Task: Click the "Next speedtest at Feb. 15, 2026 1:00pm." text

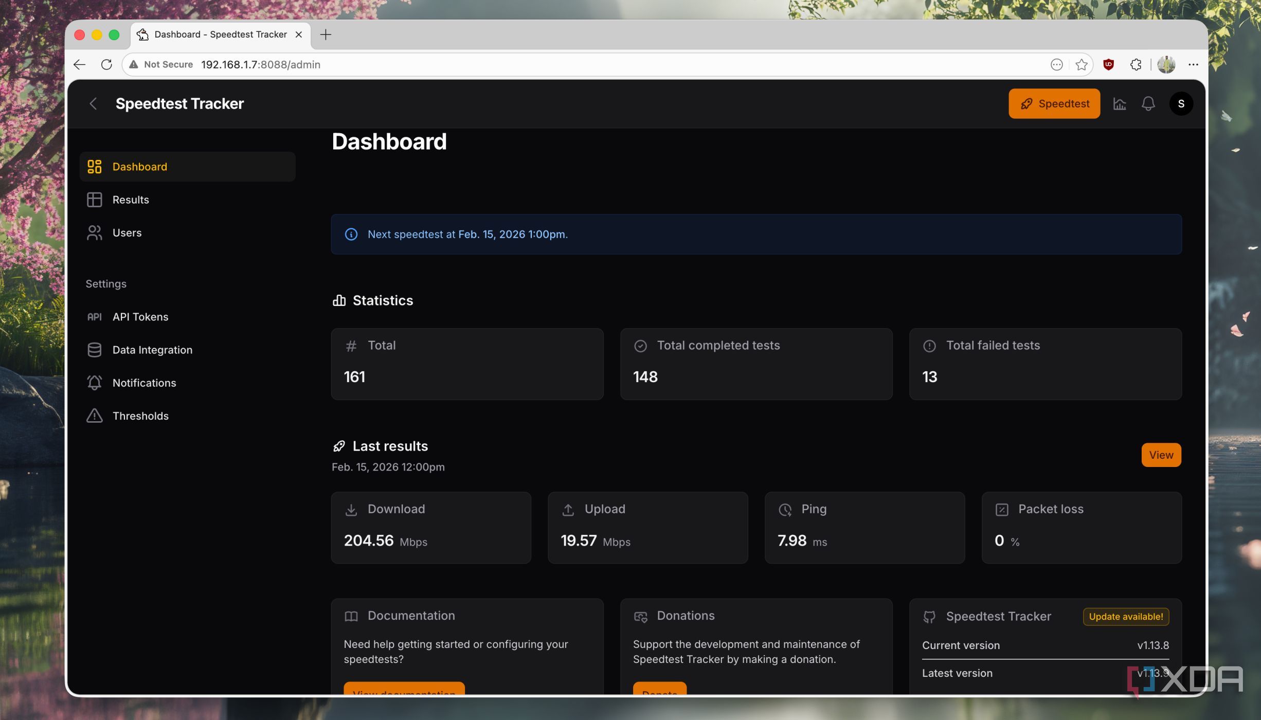Action: [x=467, y=235]
